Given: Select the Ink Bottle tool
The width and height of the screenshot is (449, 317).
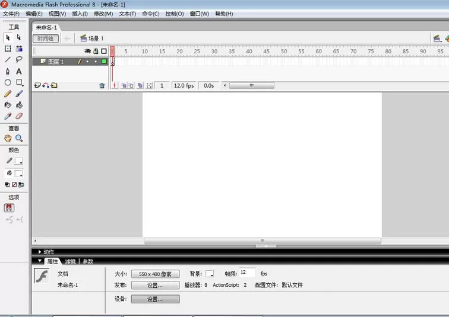Looking at the screenshot, I should [x=8, y=105].
